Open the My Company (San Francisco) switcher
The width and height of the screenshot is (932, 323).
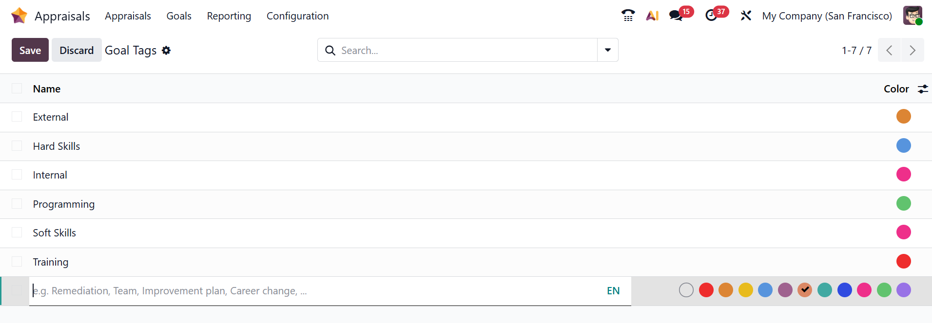click(x=827, y=16)
